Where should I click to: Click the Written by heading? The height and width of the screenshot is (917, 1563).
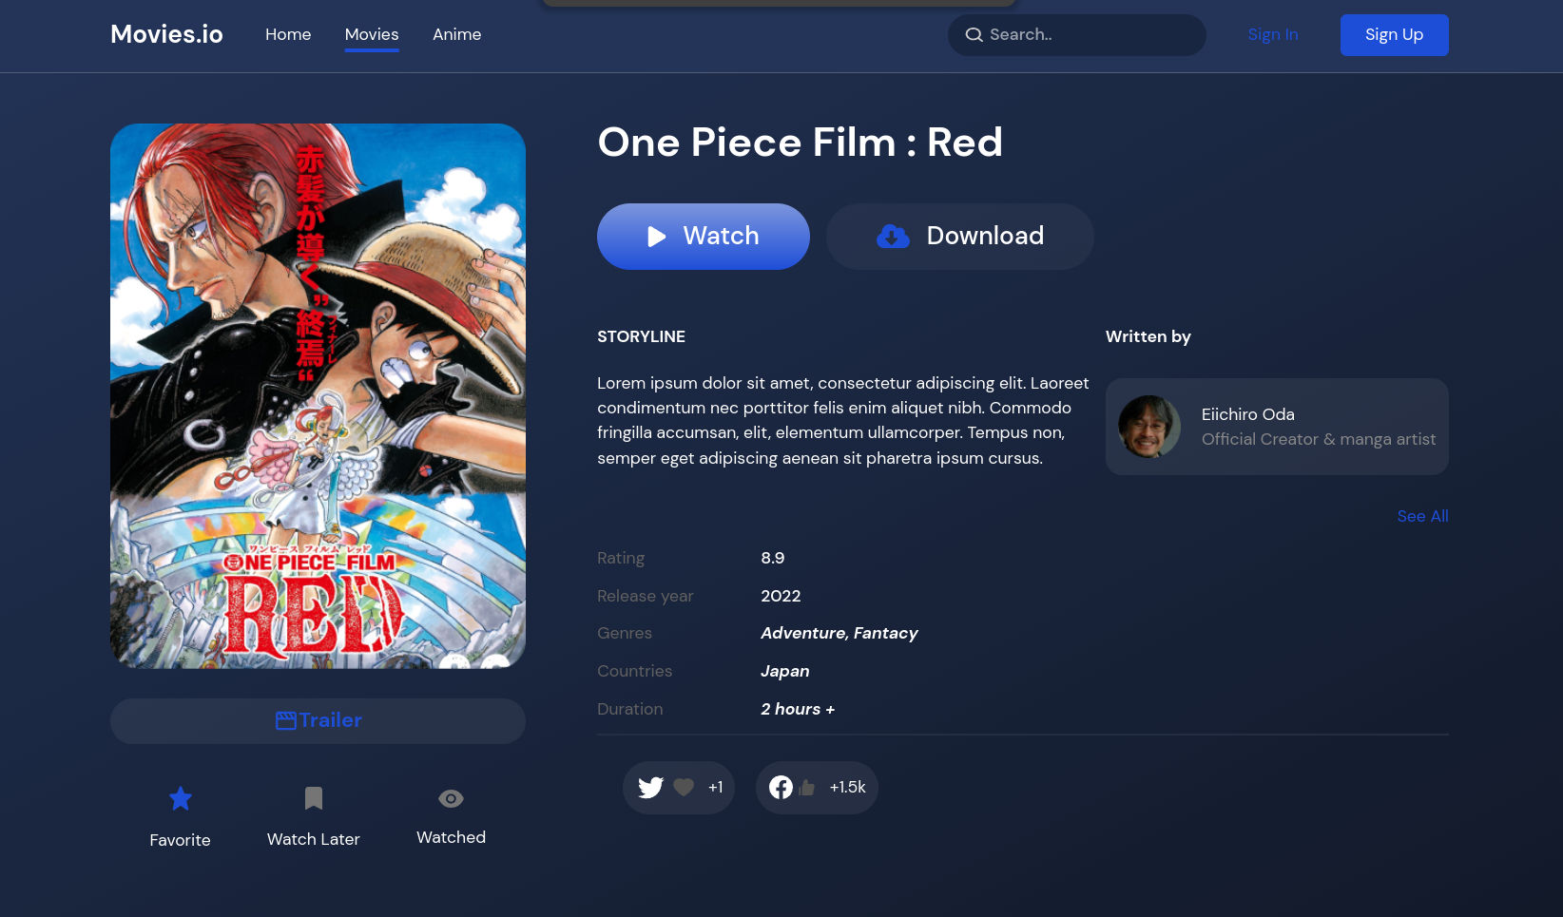click(x=1148, y=336)
